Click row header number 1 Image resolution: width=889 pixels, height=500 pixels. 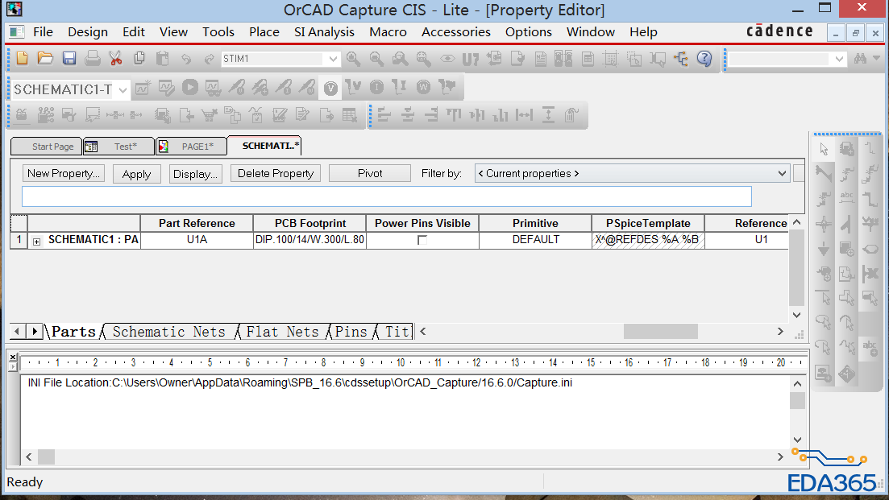pos(19,239)
